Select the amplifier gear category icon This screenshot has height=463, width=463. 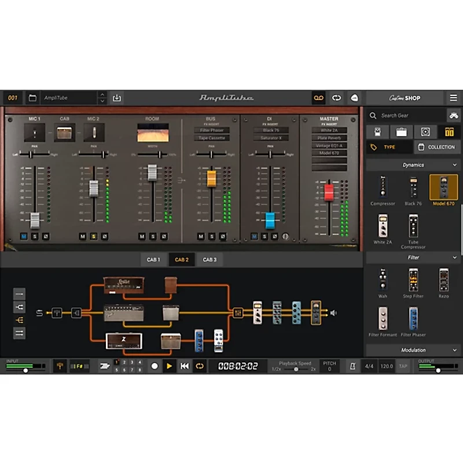click(x=402, y=131)
